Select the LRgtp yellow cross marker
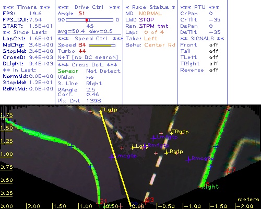 tap(167, 153)
